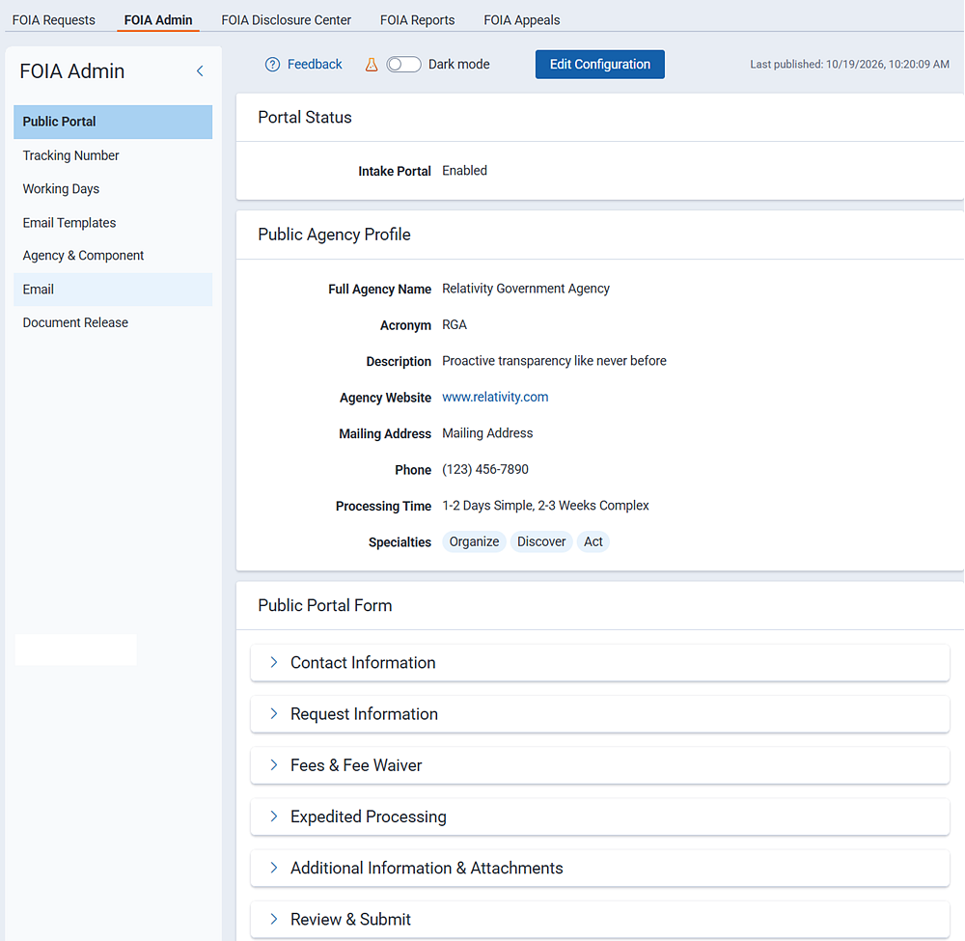965x941 pixels.
Task: Expand the Review & Submit section
Action: (x=600, y=920)
